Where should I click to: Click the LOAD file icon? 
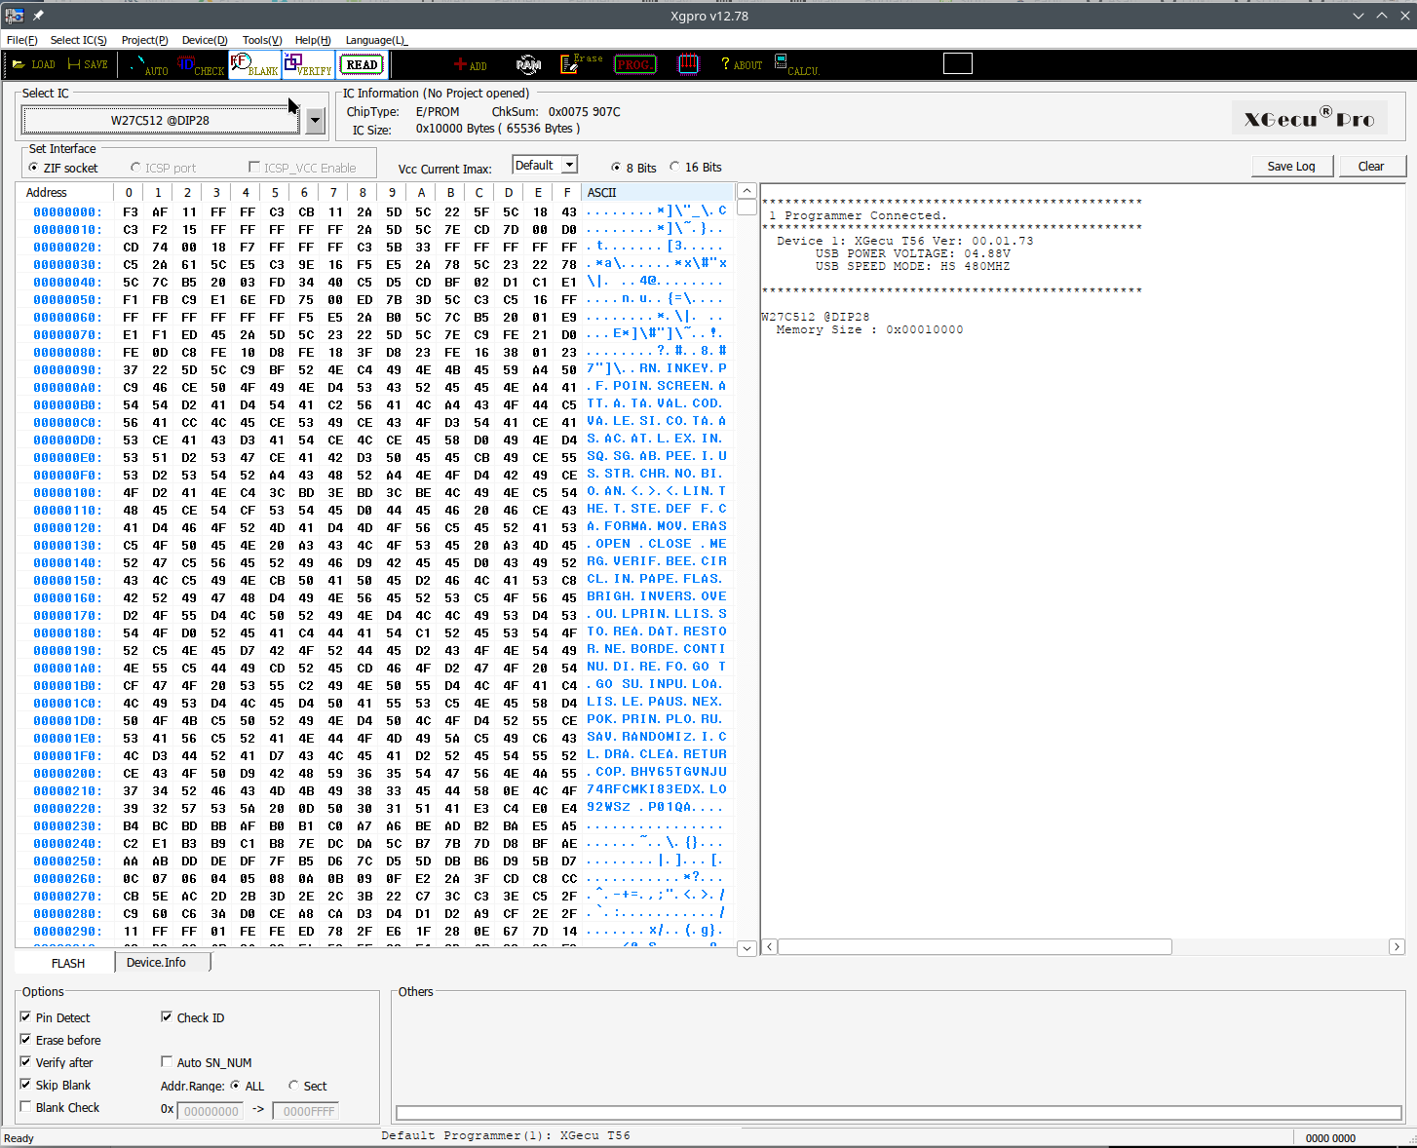point(33,64)
